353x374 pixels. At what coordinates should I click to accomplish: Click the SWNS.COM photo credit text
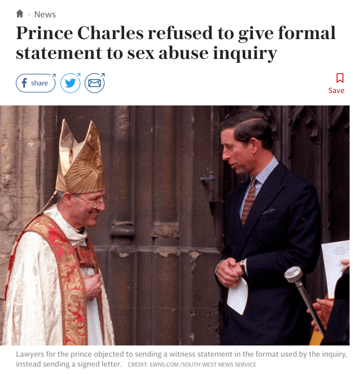(x=192, y=365)
